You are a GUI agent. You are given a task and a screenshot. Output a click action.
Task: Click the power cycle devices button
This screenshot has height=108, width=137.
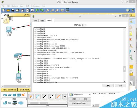coord(24,90)
